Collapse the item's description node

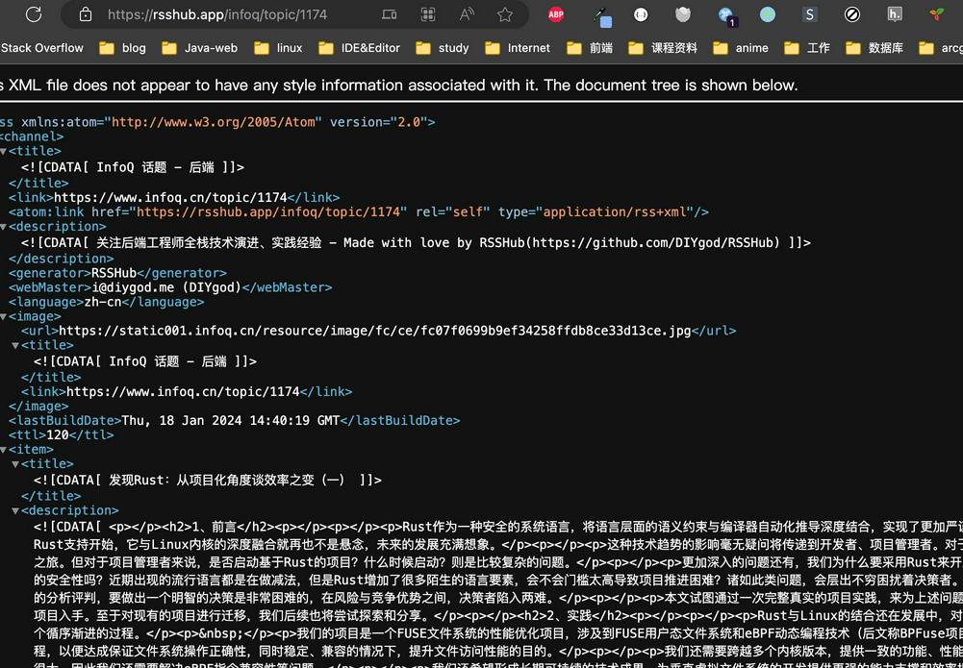coord(15,511)
